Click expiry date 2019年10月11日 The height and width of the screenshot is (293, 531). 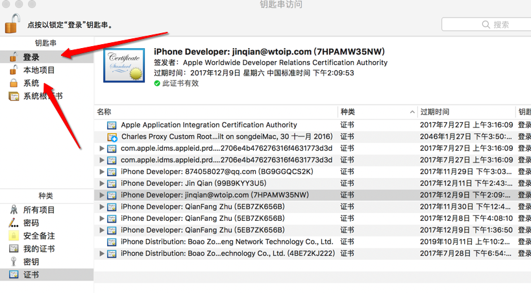pos(465,242)
